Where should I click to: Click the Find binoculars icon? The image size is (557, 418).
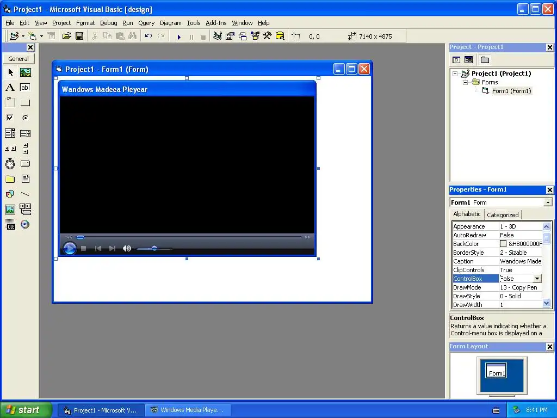point(133,36)
